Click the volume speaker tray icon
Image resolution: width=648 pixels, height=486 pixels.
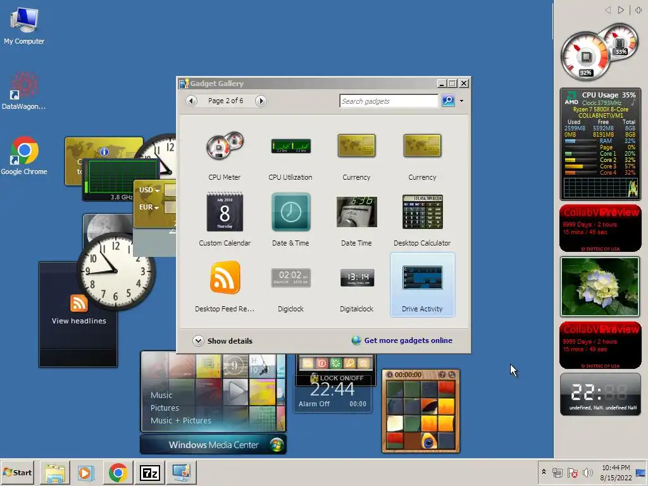587,472
